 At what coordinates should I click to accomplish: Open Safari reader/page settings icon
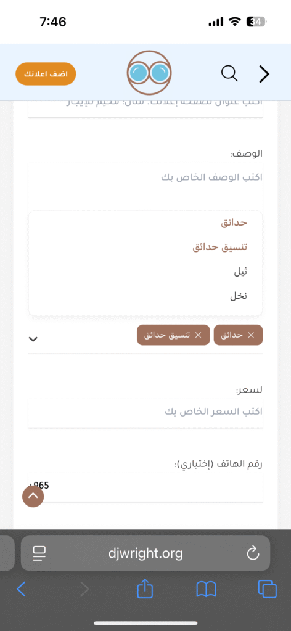[39, 553]
